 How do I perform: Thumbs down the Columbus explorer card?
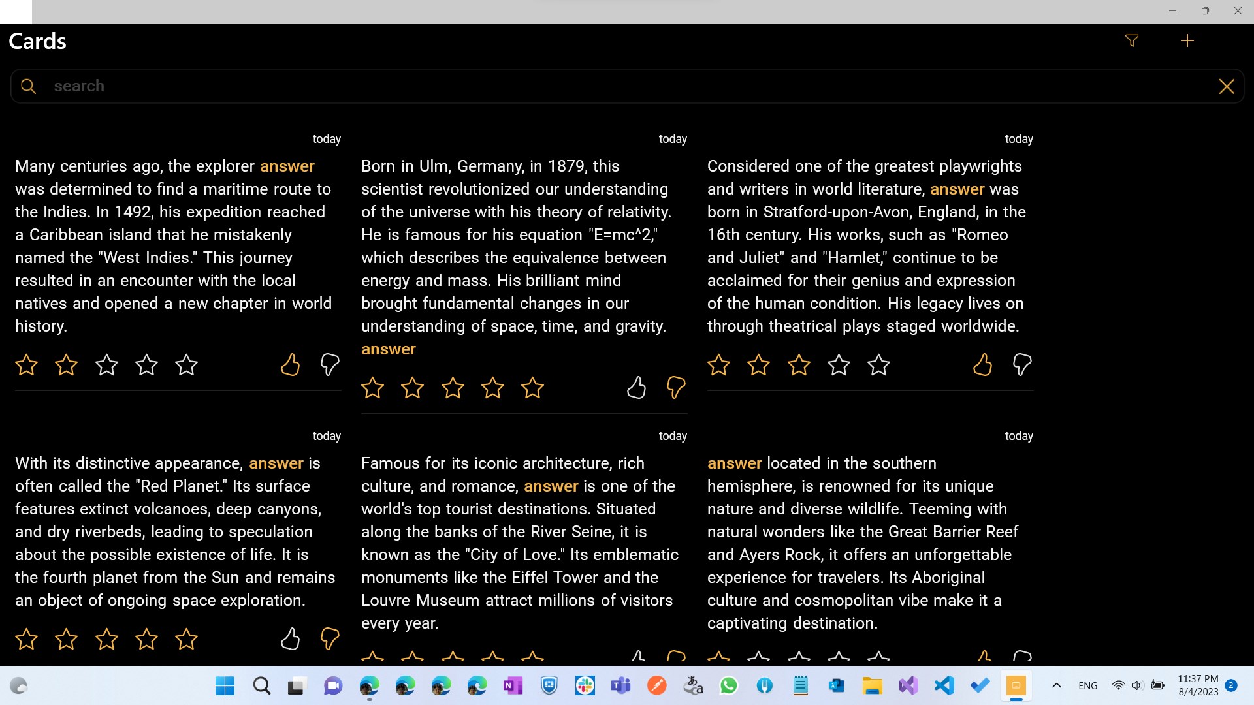(x=330, y=365)
